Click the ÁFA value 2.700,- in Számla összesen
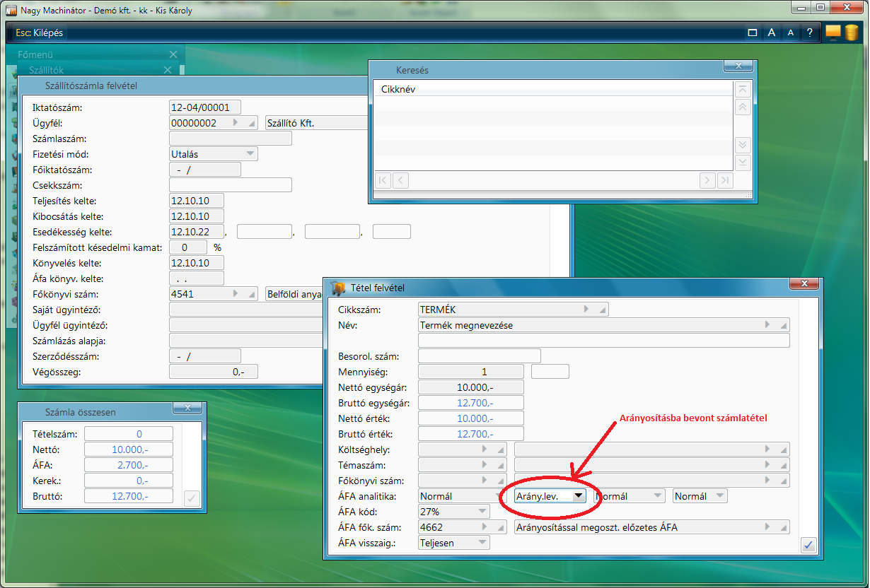Image resolution: width=870 pixels, height=588 pixels. pyautogui.click(x=128, y=465)
